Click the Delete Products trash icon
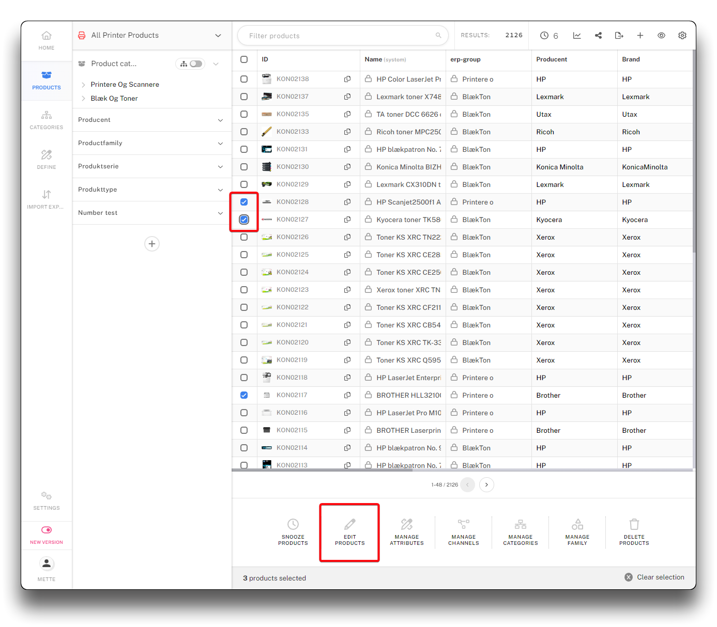 634,524
